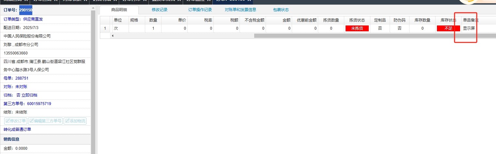Click the 定制品 column header

380,20
